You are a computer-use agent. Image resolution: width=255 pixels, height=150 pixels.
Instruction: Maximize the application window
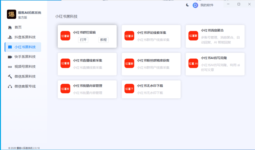(239, 4)
